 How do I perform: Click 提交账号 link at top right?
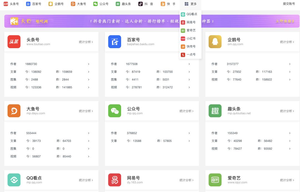(289, 4)
